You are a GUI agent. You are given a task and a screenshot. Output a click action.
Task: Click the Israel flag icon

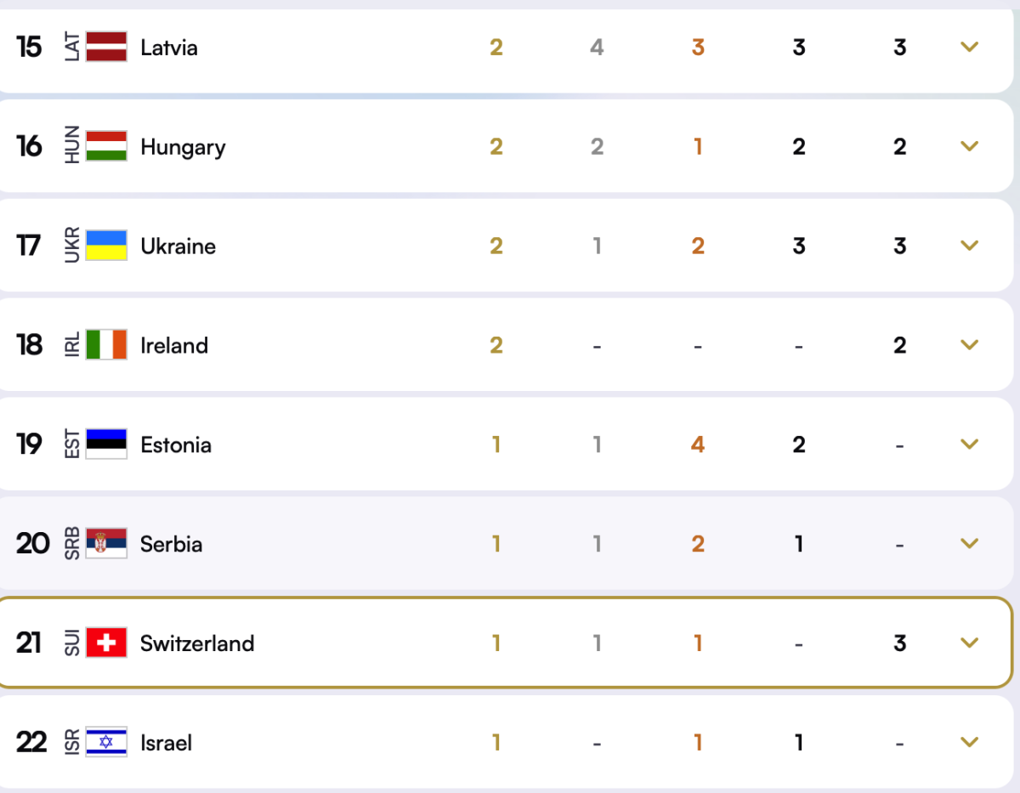tap(106, 742)
